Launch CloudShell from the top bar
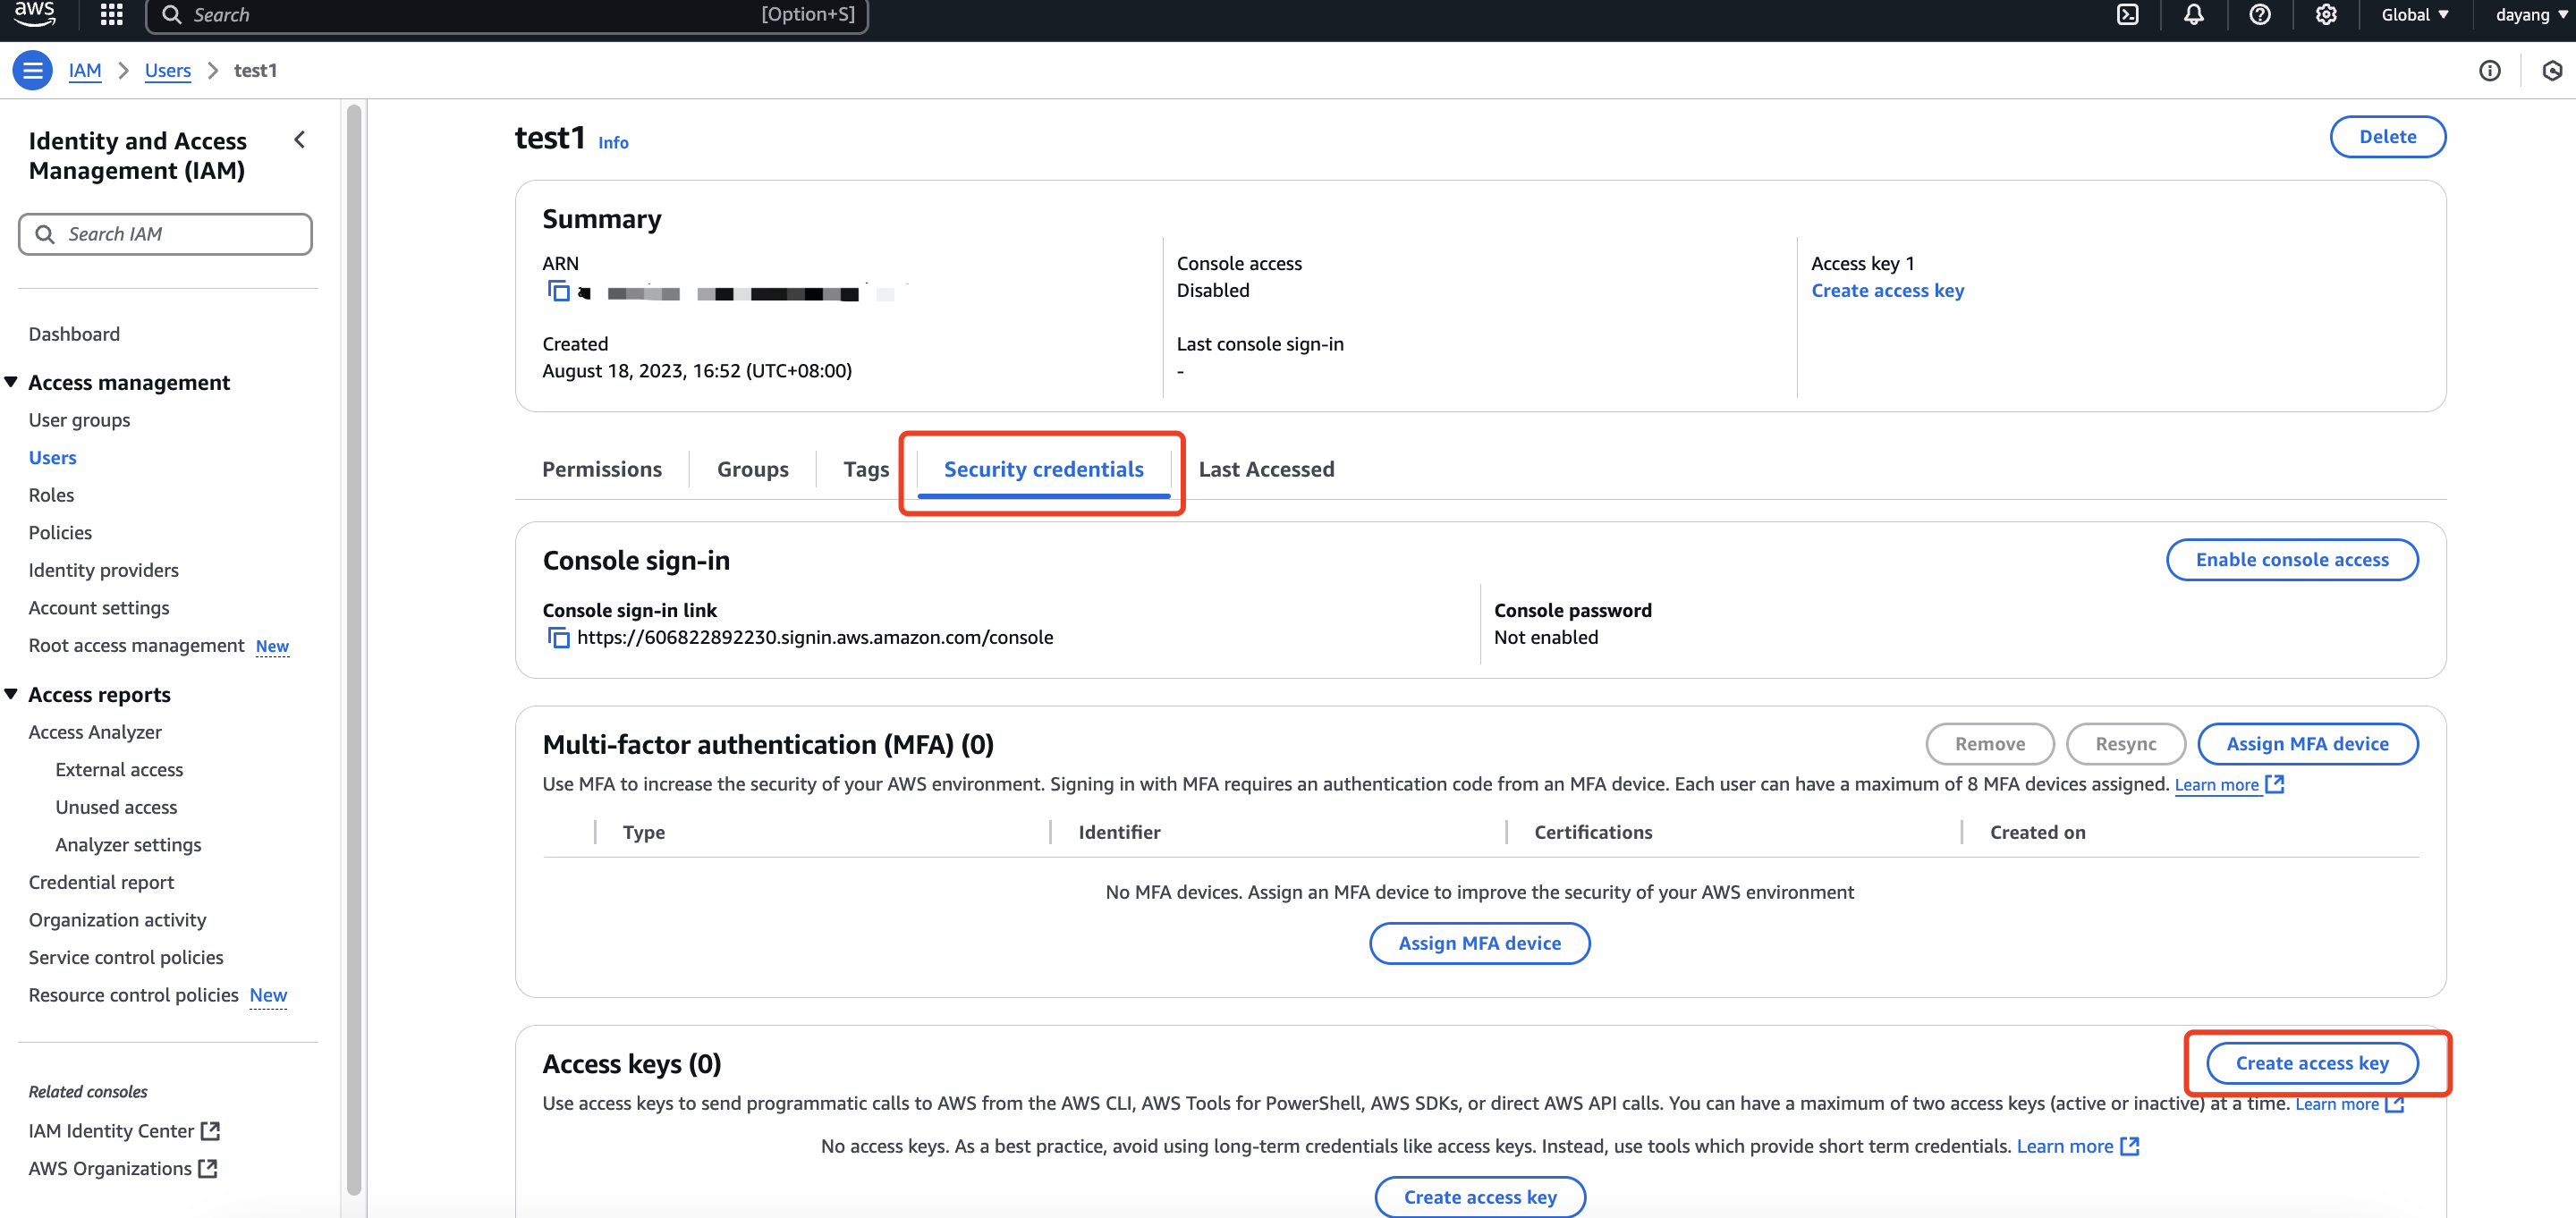This screenshot has height=1218, width=2576. 2127,14
